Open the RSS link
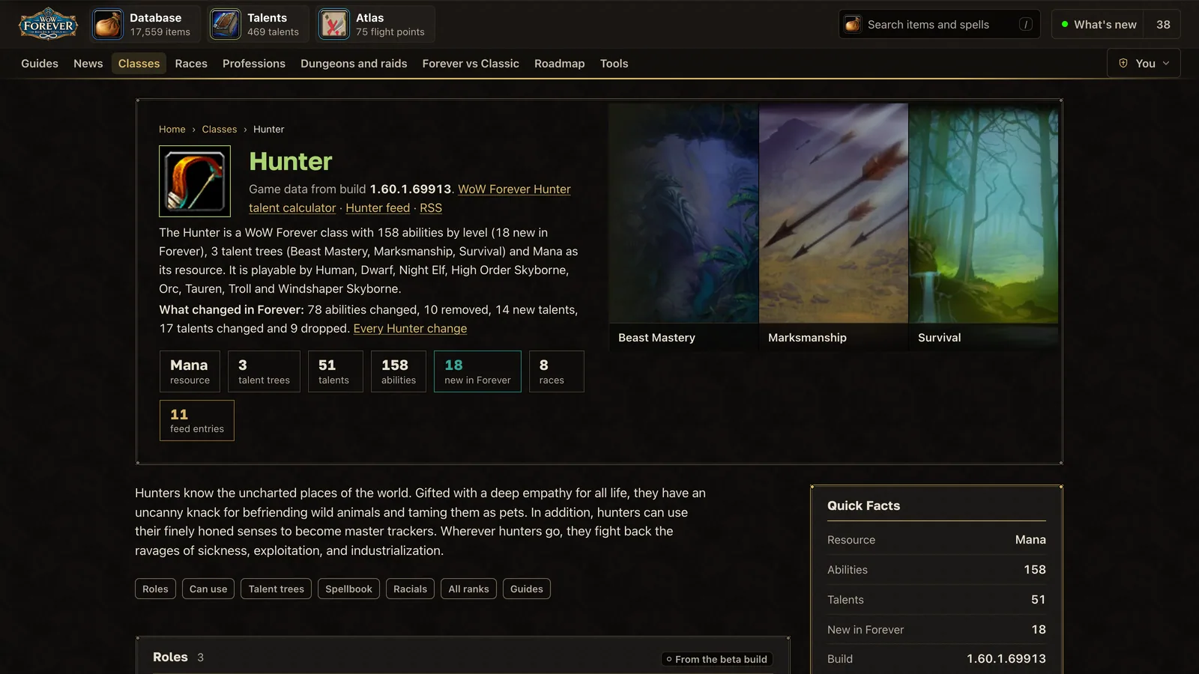The width and height of the screenshot is (1199, 674). click(x=431, y=208)
